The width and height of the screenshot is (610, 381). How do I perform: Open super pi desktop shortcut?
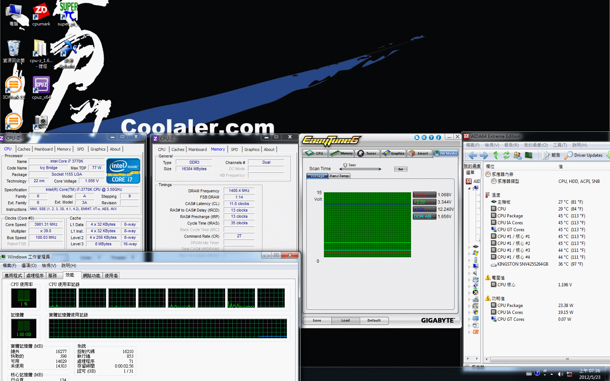[68, 15]
